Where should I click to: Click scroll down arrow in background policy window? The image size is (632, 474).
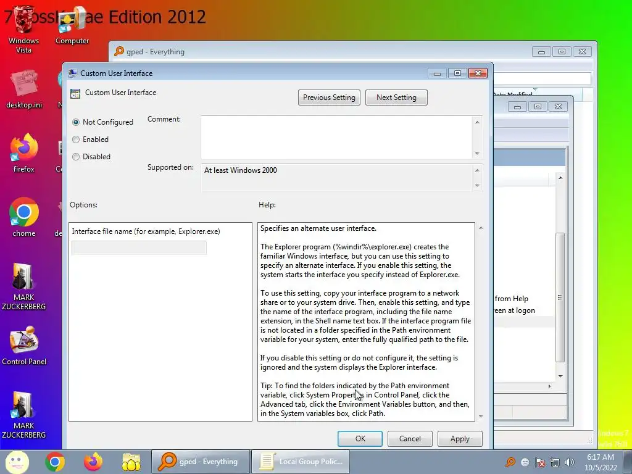[560, 376]
